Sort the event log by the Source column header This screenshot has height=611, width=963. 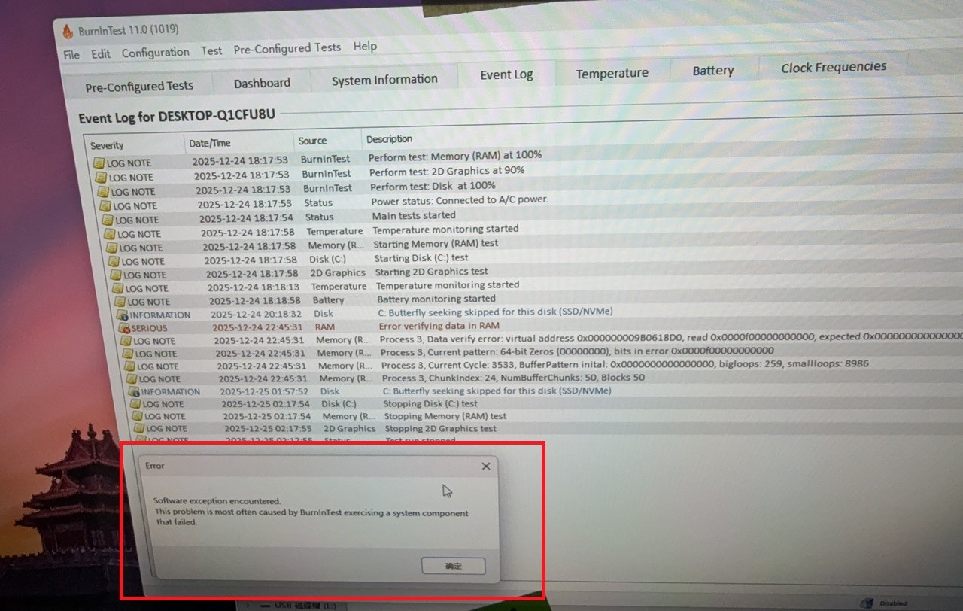[327, 141]
